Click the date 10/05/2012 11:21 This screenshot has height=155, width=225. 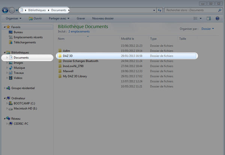[132, 86]
